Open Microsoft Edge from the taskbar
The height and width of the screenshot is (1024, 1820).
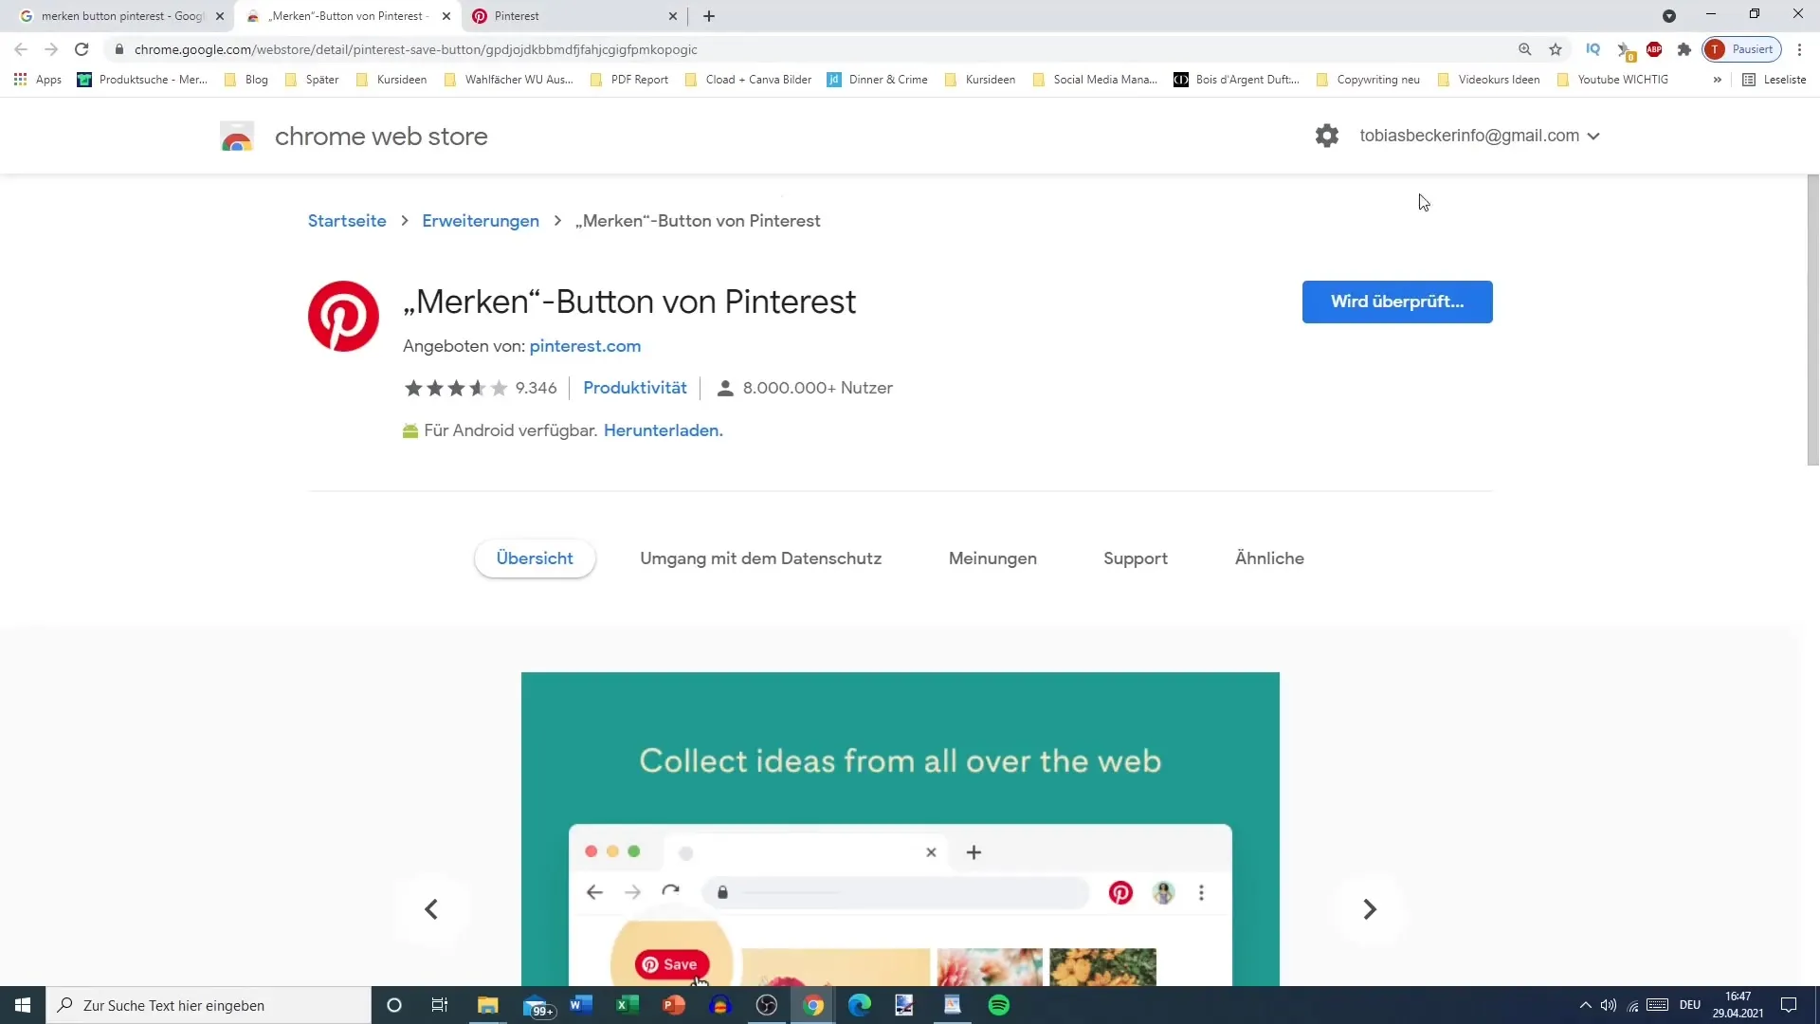pos(860,1005)
